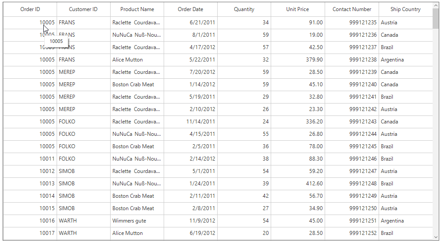Click the vertical scrollbar thumb

coord(436,20)
